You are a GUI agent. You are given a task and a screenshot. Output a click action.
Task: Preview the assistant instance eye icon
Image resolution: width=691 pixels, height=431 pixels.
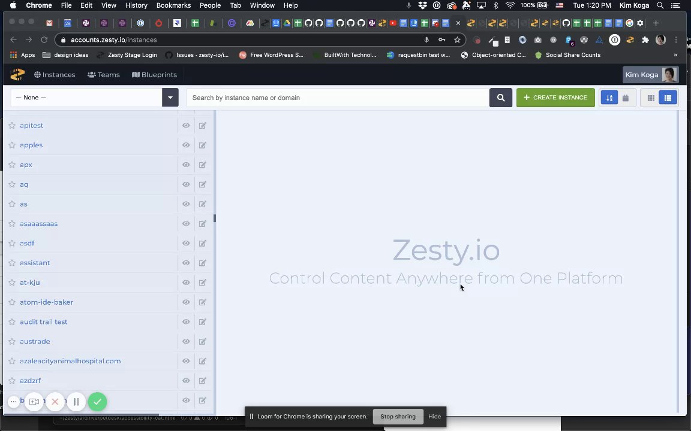pos(186,263)
